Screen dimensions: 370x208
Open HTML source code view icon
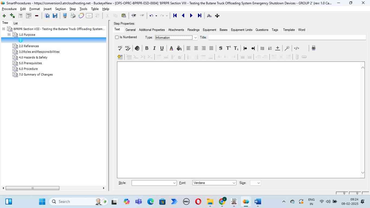pos(297,48)
